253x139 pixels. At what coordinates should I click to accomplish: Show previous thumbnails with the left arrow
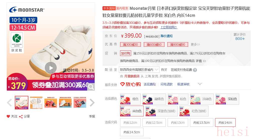[x=10, y=103]
